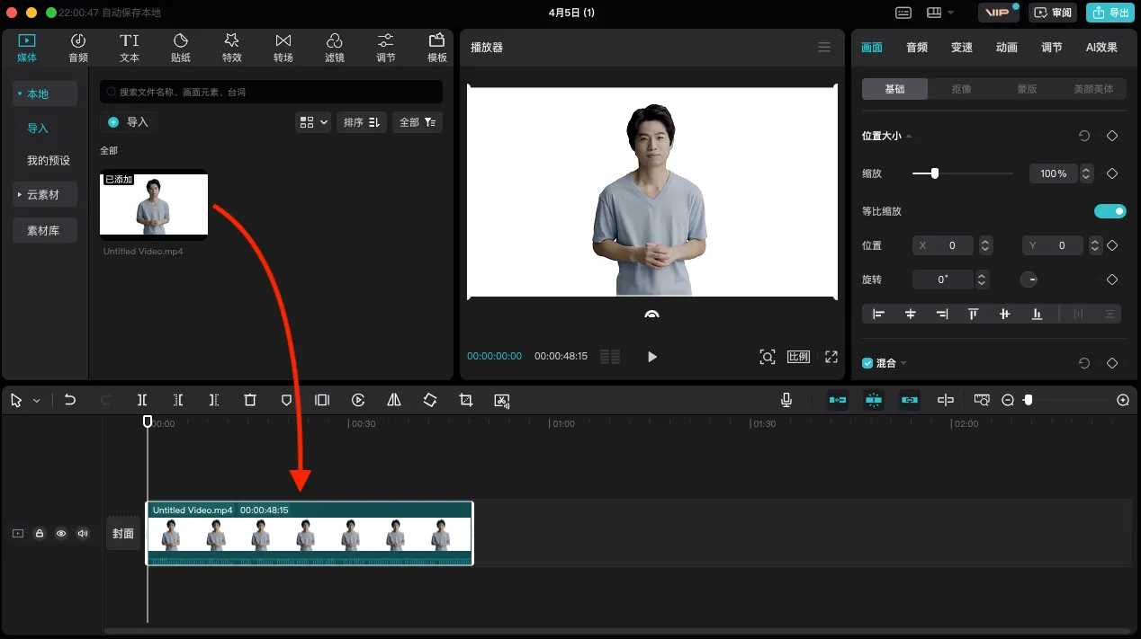
Task: Open the 全部 filter dropdown button
Action: tap(418, 121)
